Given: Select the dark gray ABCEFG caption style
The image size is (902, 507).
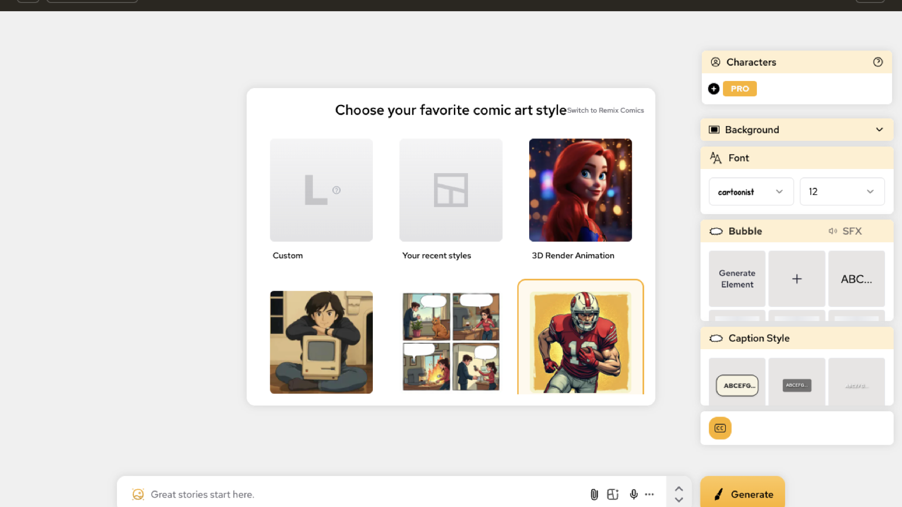Looking at the screenshot, I should pos(797,385).
